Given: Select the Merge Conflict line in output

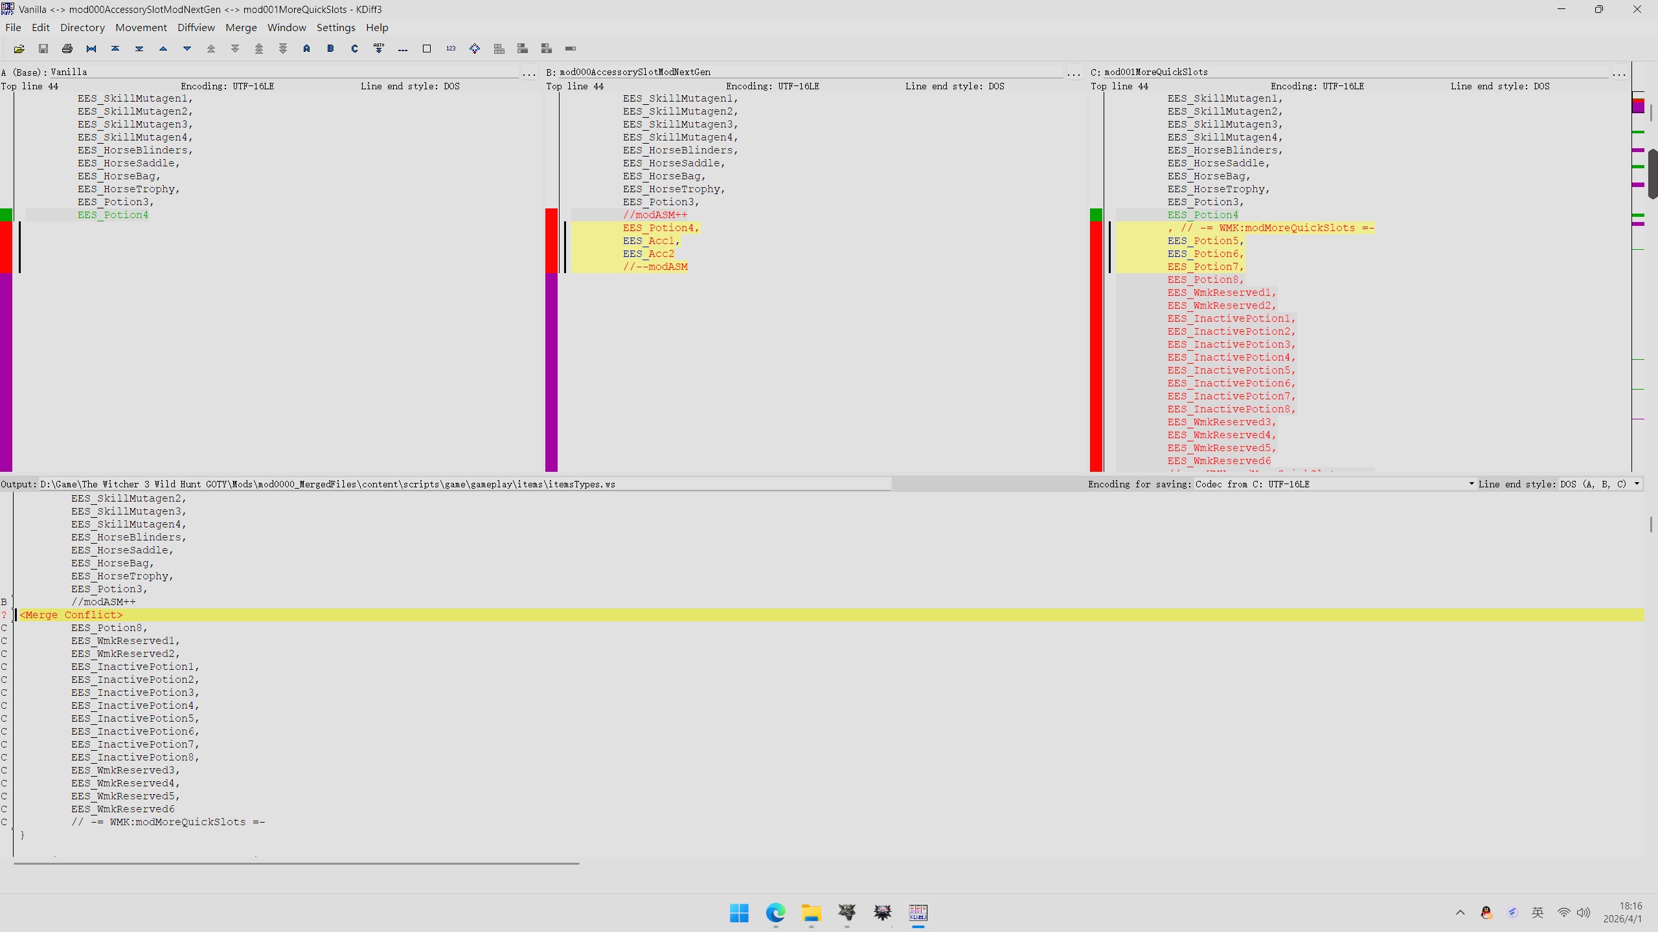Looking at the screenshot, I should click(x=71, y=615).
